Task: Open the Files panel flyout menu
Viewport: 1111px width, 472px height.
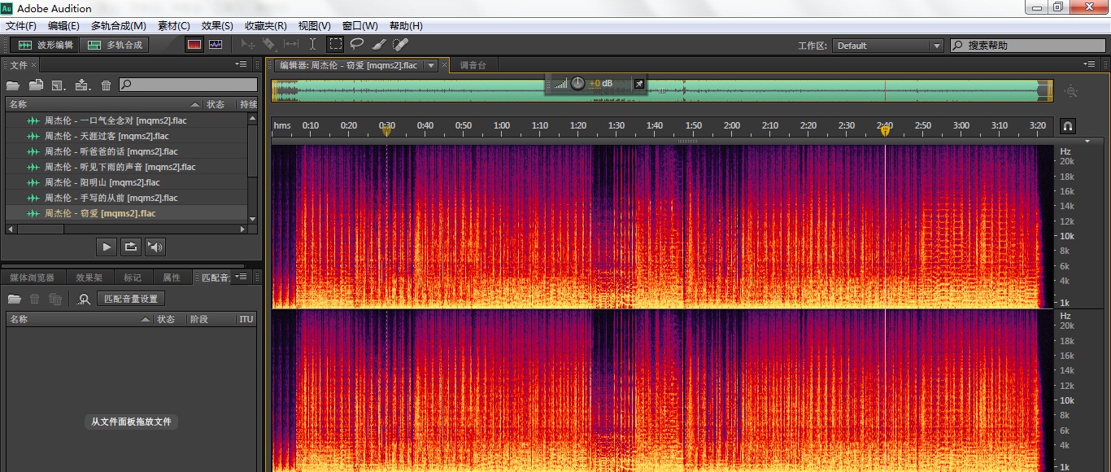Action: (242, 64)
